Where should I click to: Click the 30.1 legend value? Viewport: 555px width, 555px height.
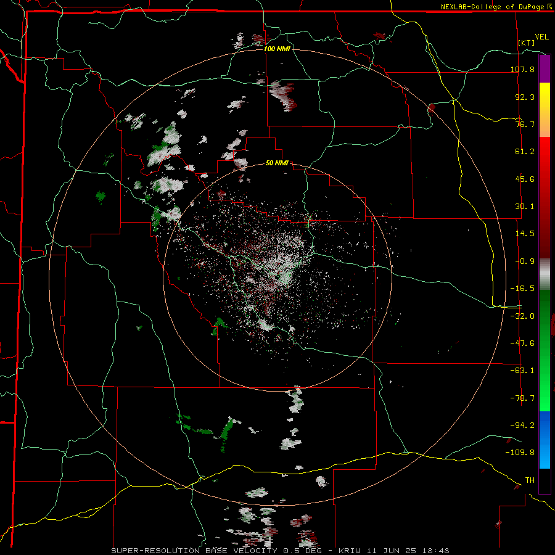pos(525,207)
